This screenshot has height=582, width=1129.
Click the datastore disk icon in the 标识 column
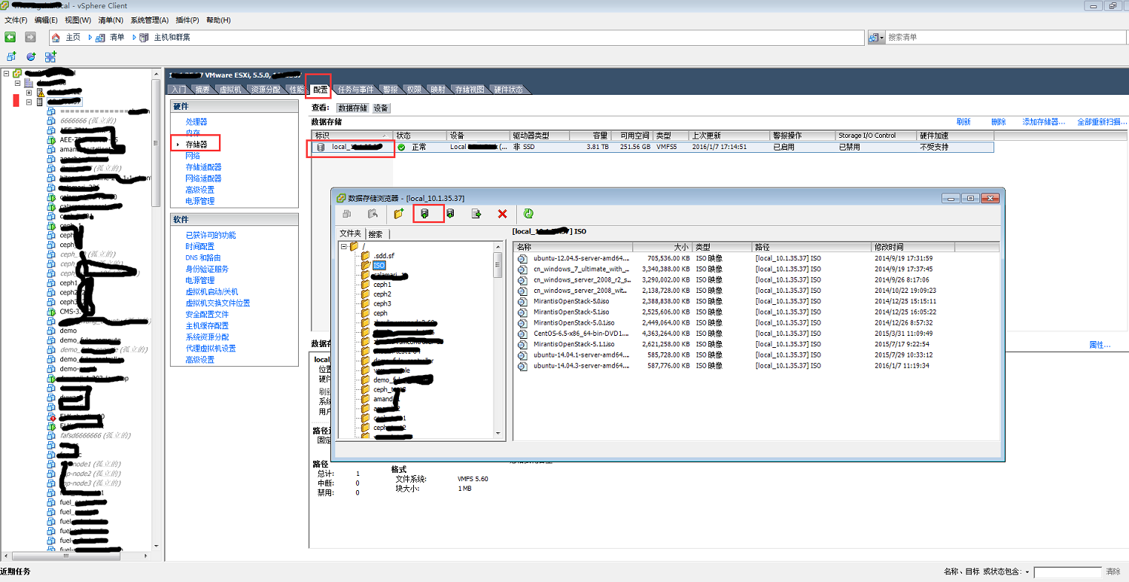(x=321, y=147)
